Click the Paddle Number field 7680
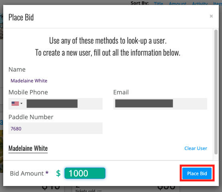The image size is (222, 192). pyautogui.click(x=55, y=128)
